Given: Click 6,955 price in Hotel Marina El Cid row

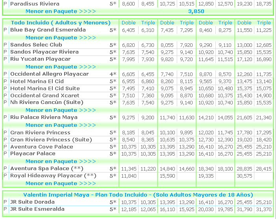Looking at the screenshot, I should click(128, 81).
